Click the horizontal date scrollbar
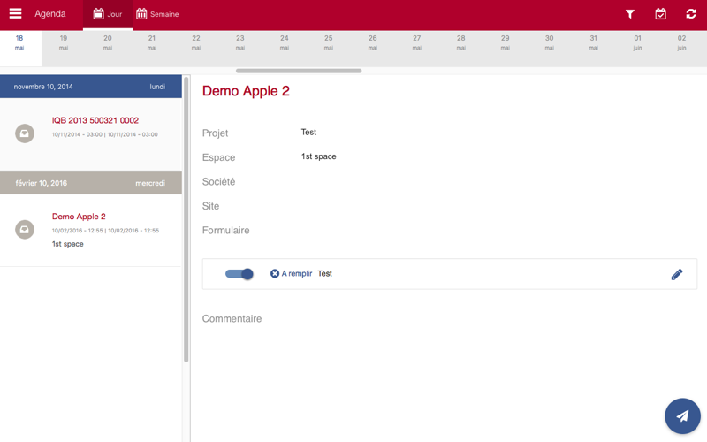The height and width of the screenshot is (442, 707). pos(299,71)
